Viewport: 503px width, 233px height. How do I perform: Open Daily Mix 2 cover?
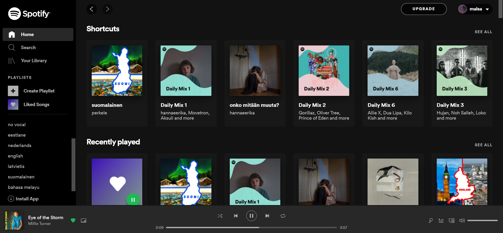(x=324, y=71)
